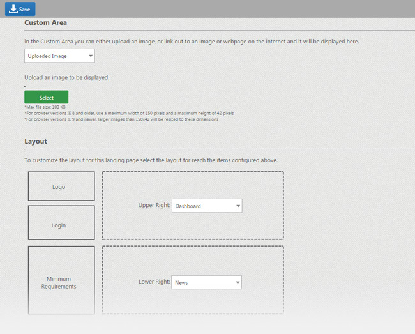Select the Login layout box
This screenshot has width=415, height=334.
[x=61, y=223]
